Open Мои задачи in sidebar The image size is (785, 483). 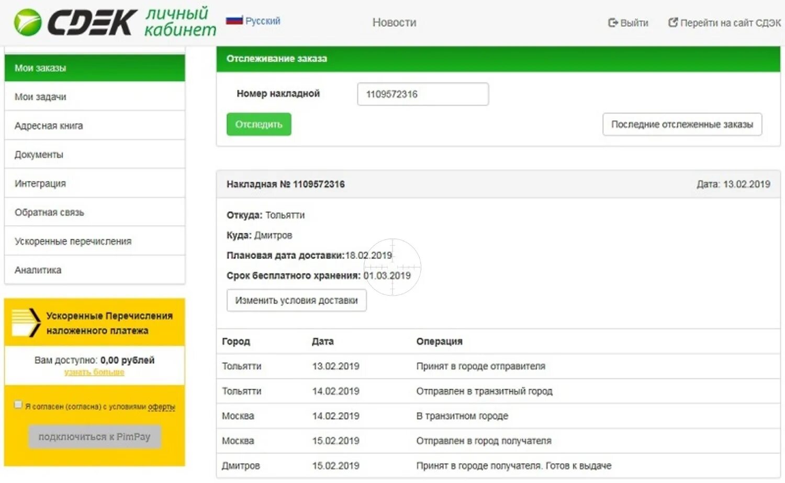click(x=95, y=97)
